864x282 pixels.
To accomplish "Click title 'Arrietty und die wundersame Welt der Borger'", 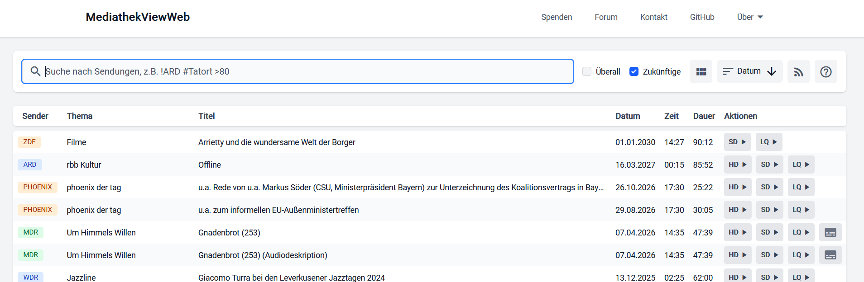I will [x=277, y=142].
